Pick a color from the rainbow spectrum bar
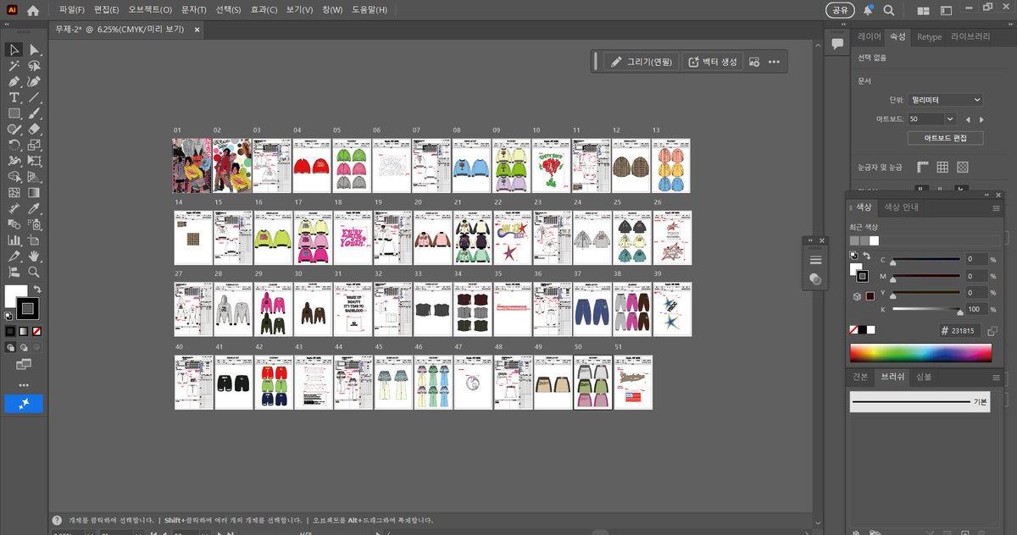The width and height of the screenshot is (1017, 535). coord(920,350)
